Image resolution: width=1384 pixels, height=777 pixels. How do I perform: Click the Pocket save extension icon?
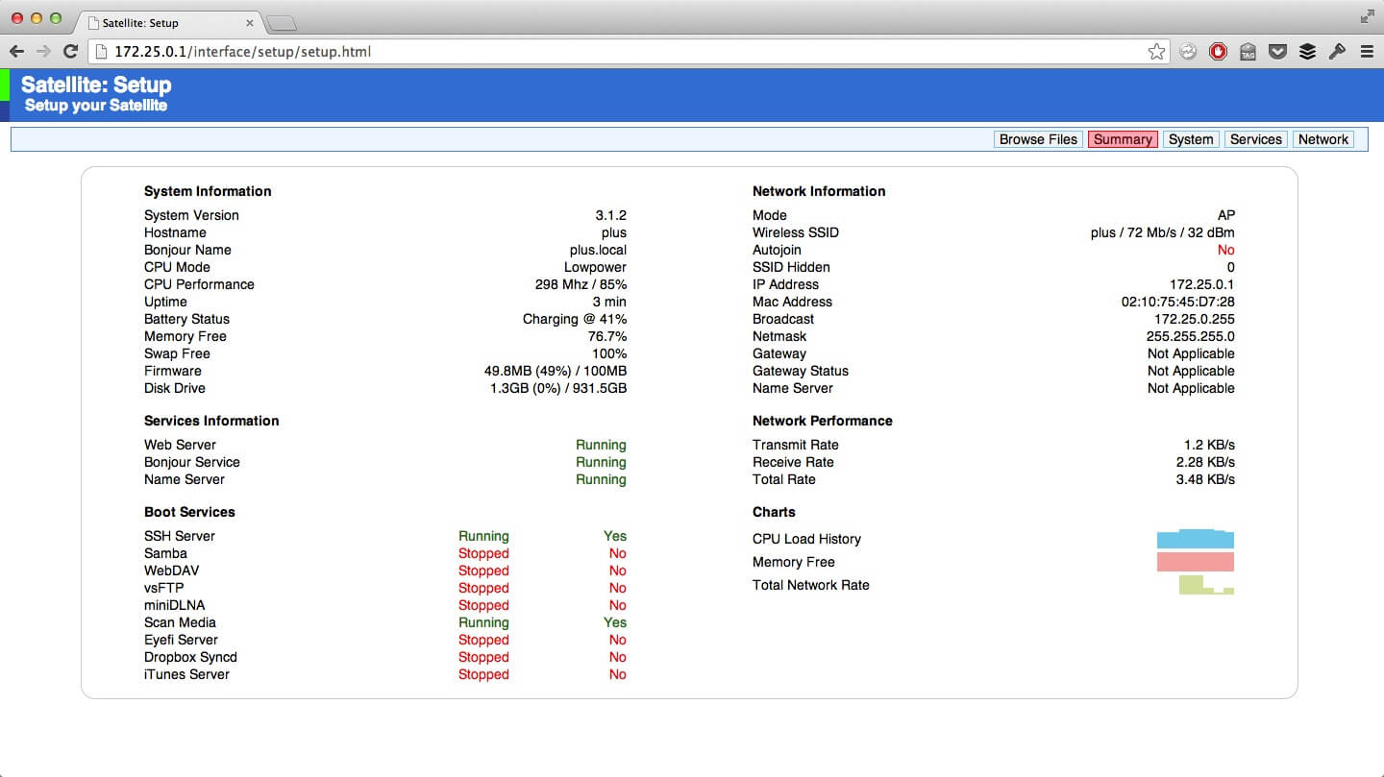coord(1277,52)
